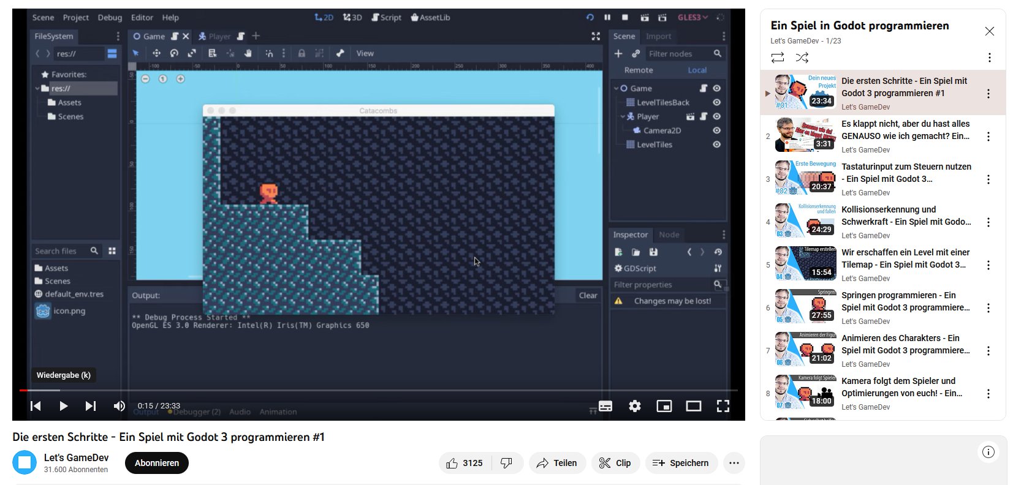Toggle playlist loop
Image resolution: width=1013 pixels, height=485 pixels.
[778, 58]
